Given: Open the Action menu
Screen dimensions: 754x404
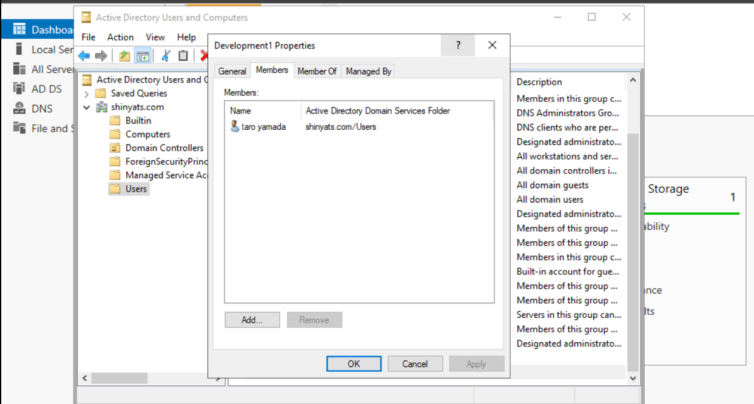Looking at the screenshot, I should (x=120, y=37).
